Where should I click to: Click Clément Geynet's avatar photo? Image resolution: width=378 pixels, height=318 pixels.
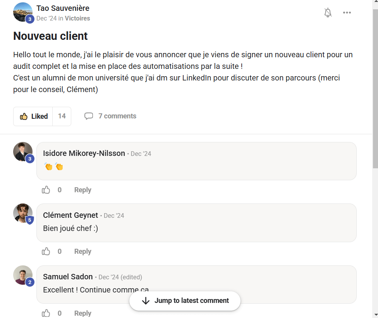tap(22, 213)
